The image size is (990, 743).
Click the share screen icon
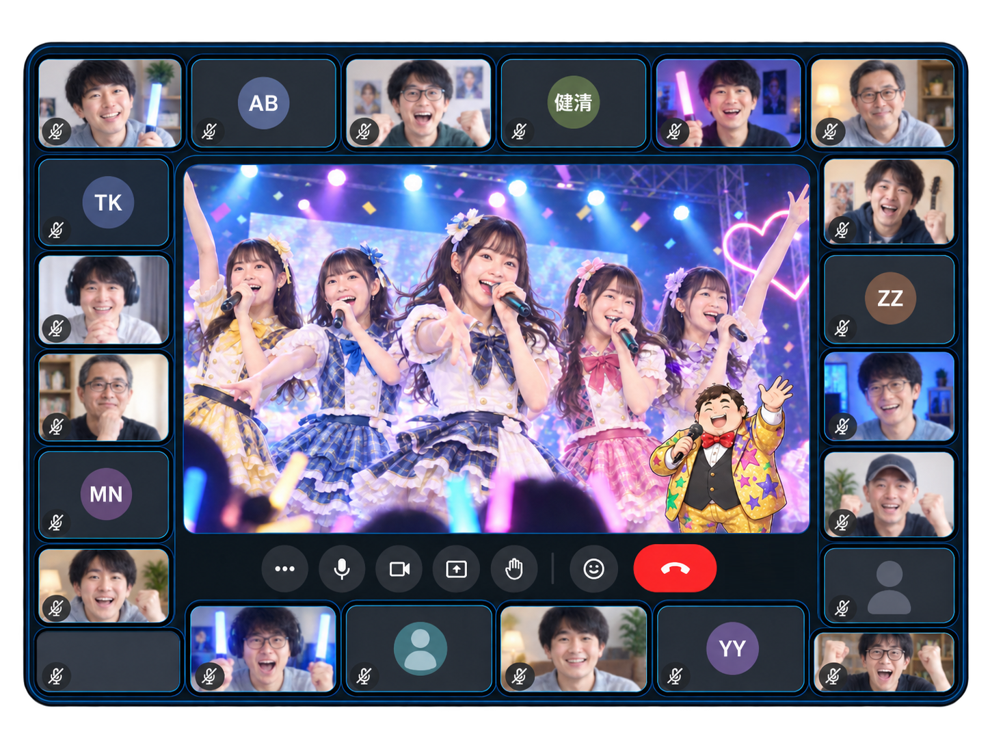click(x=456, y=569)
